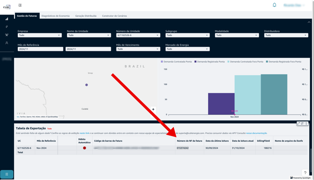Switch to Geração Distribuída tab
The height and width of the screenshot is (180, 314).
click(86, 16)
